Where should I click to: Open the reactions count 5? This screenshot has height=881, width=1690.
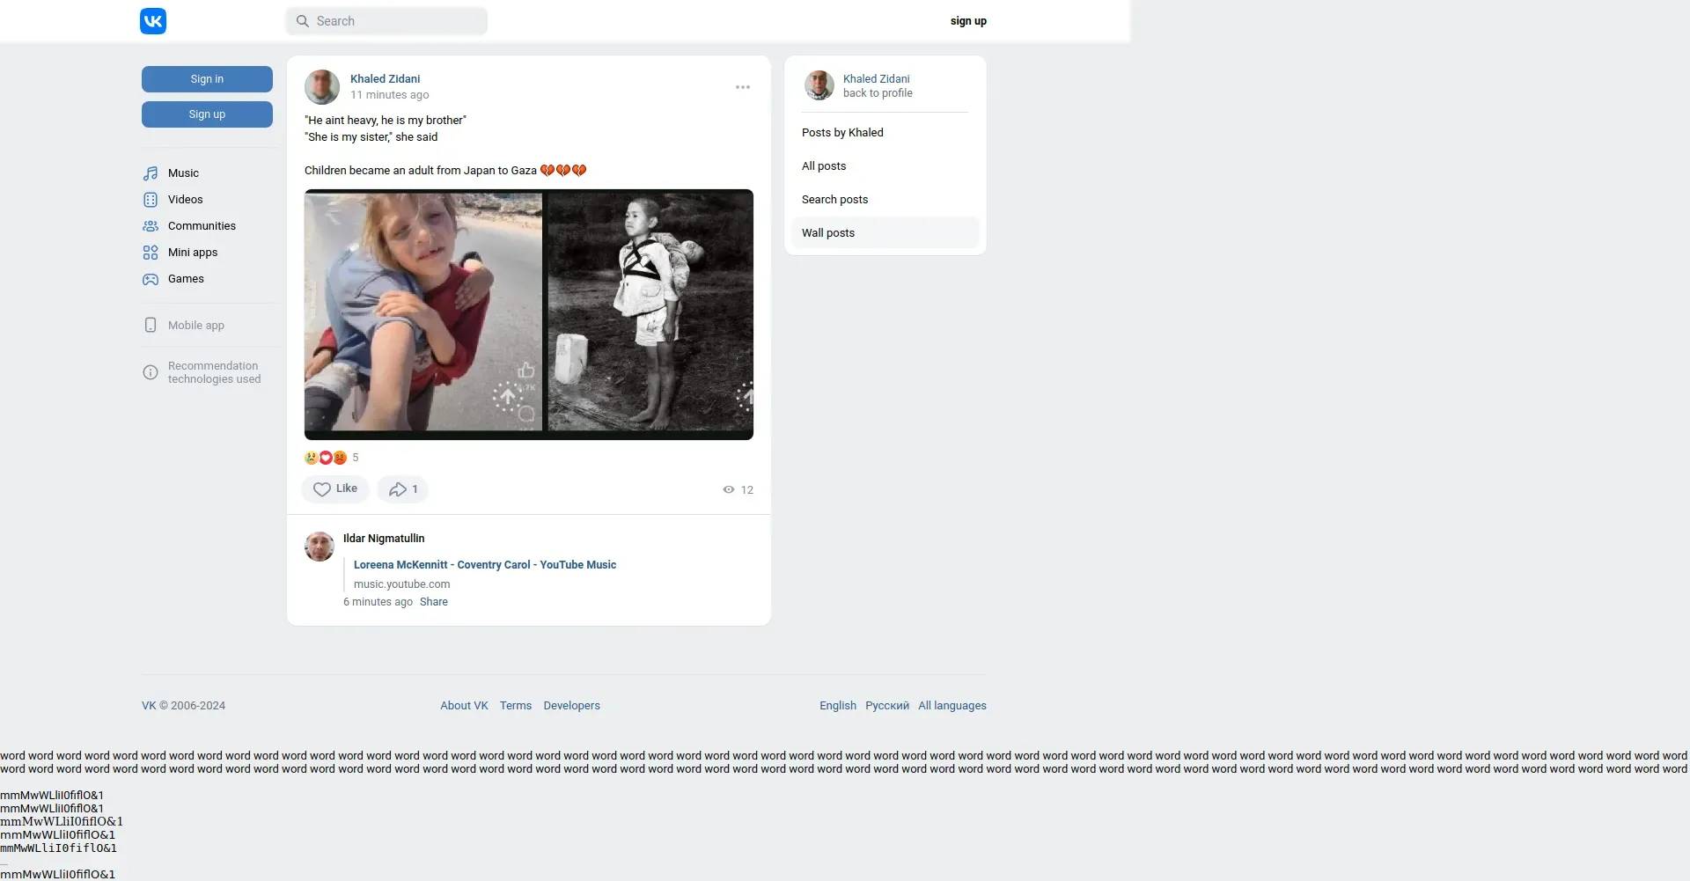point(355,458)
